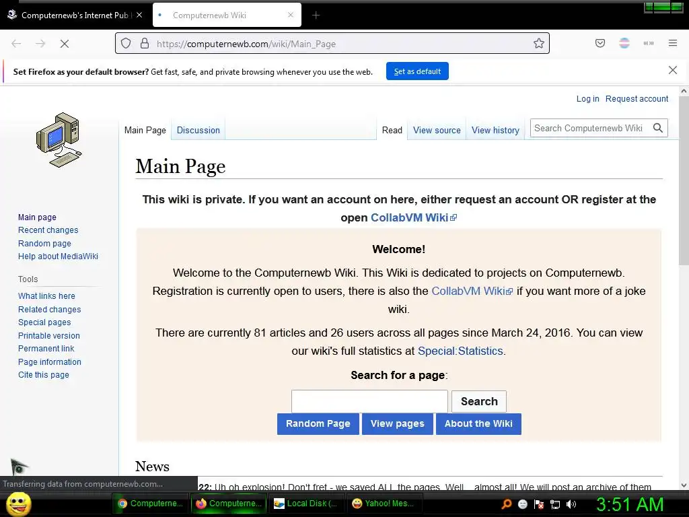Open the What links here link
Image resolution: width=689 pixels, height=517 pixels.
[x=46, y=296]
